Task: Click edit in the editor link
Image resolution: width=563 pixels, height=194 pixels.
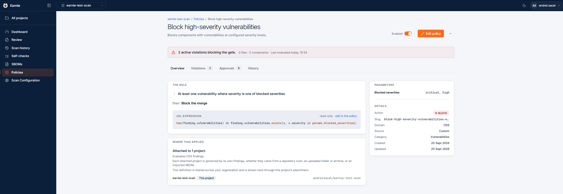Action: (346, 116)
